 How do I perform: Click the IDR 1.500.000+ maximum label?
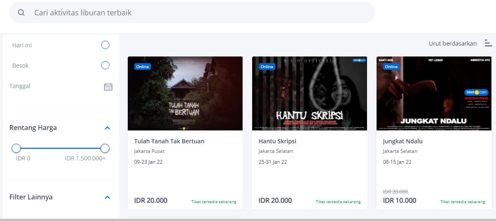[85, 158]
